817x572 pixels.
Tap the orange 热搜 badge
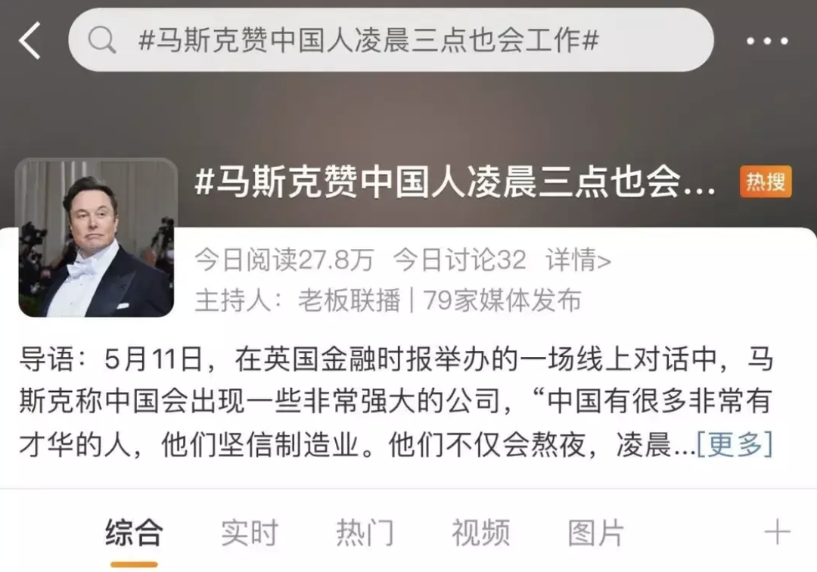pyautogui.click(x=766, y=182)
